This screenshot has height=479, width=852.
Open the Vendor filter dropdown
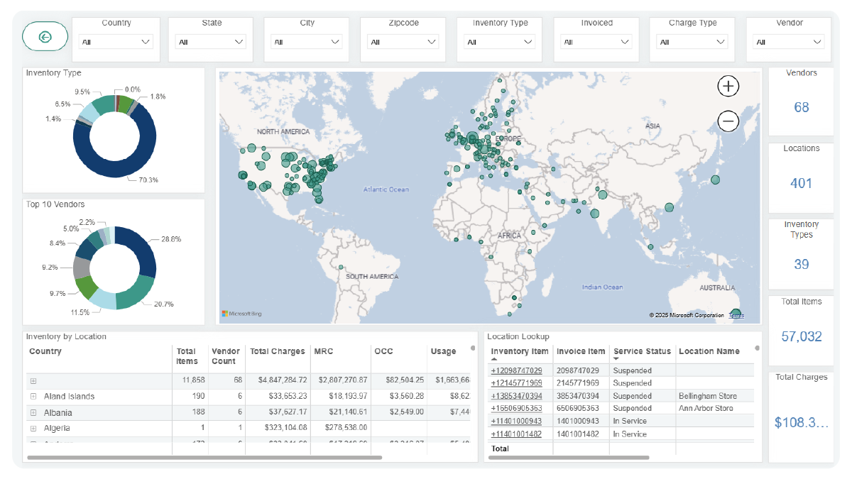[790, 42]
